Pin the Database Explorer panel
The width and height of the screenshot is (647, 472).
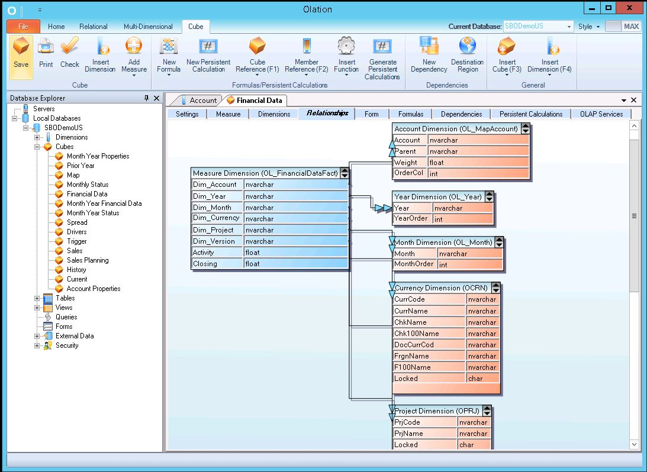click(146, 98)
